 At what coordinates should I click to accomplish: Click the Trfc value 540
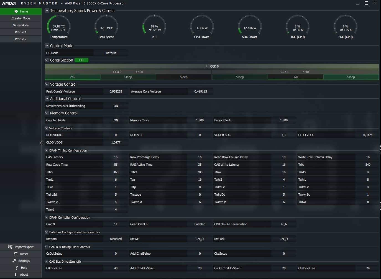point(368,165)
